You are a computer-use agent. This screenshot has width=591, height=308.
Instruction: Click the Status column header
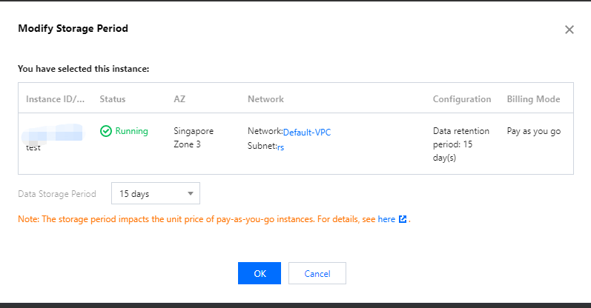point(113,99)
